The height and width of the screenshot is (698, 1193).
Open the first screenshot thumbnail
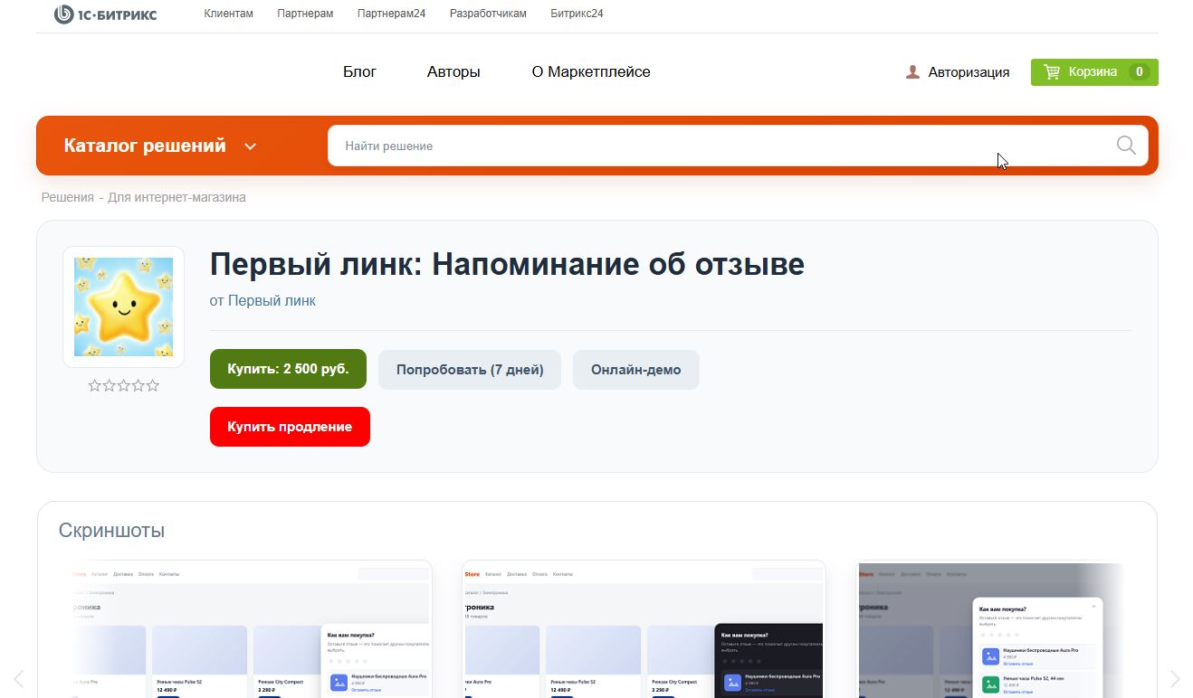click(252, 629)
